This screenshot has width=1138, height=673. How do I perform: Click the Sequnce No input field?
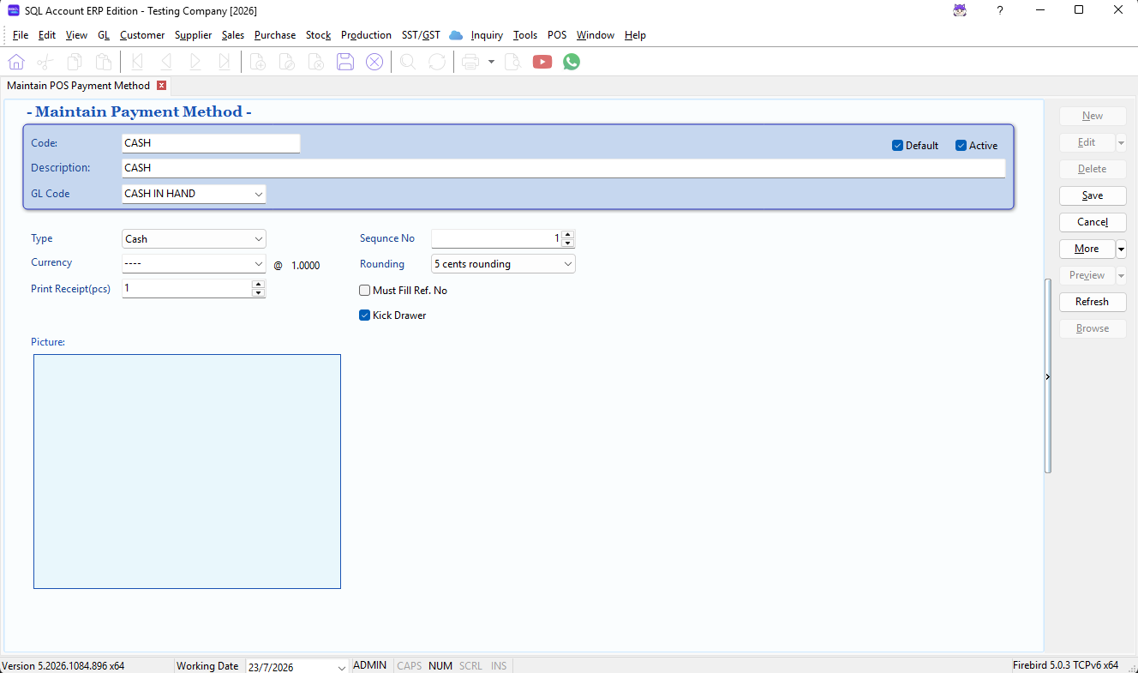coord(496,238)
